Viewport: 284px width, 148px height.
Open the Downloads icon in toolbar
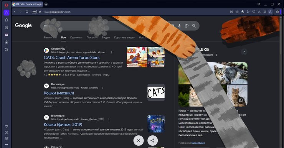259,12
